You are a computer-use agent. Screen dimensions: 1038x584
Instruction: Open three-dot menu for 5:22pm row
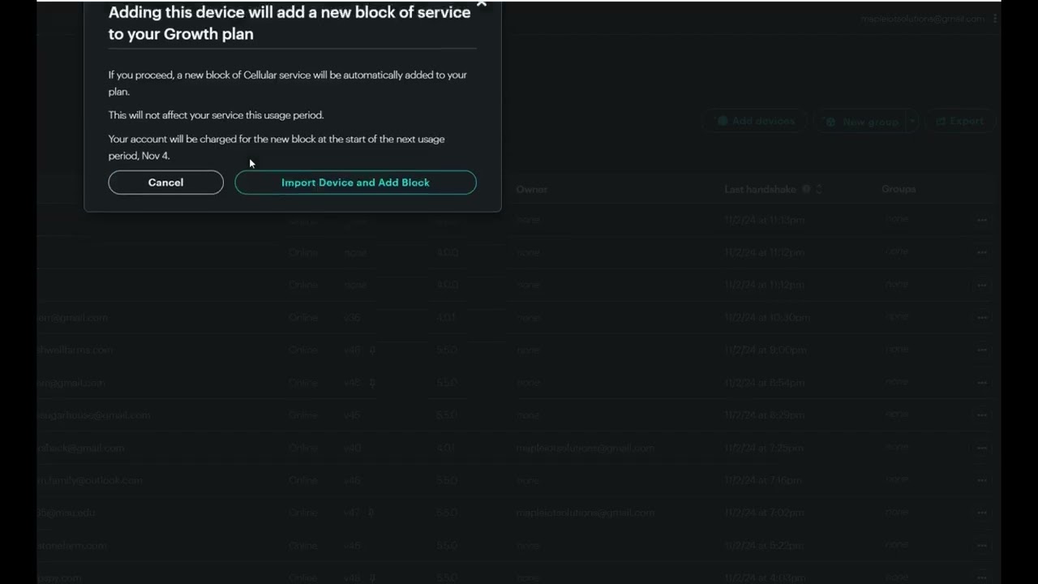982,545
